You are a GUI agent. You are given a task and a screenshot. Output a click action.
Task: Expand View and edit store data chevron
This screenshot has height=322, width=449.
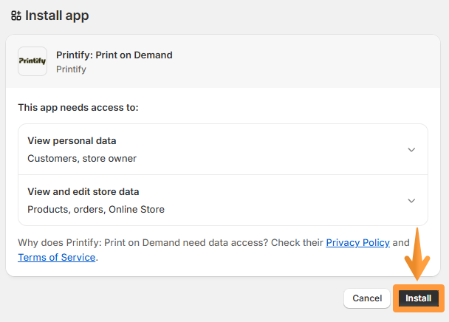point(411,201)
